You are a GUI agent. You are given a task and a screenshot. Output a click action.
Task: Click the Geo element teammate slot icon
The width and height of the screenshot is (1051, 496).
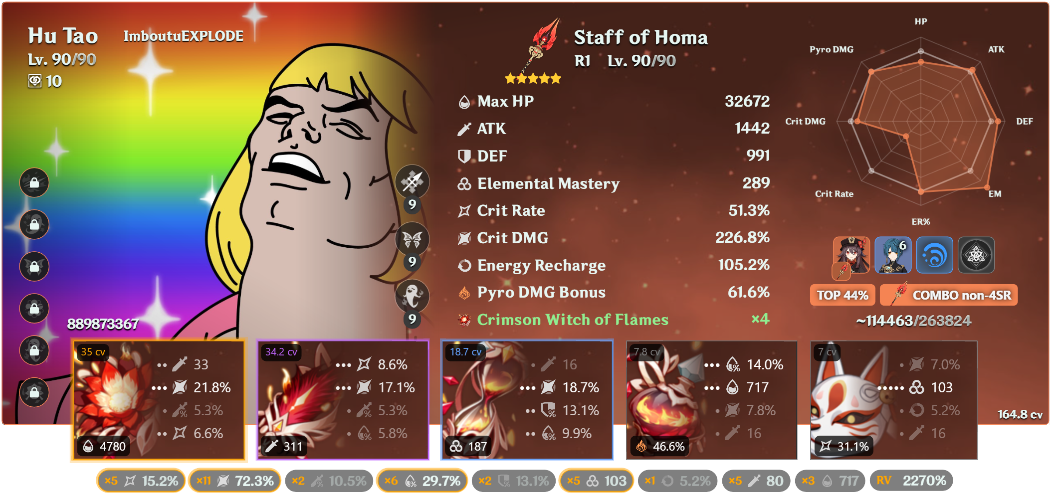(x=976, y=255)
